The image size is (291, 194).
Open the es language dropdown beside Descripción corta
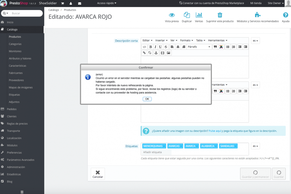coord(255,41)
